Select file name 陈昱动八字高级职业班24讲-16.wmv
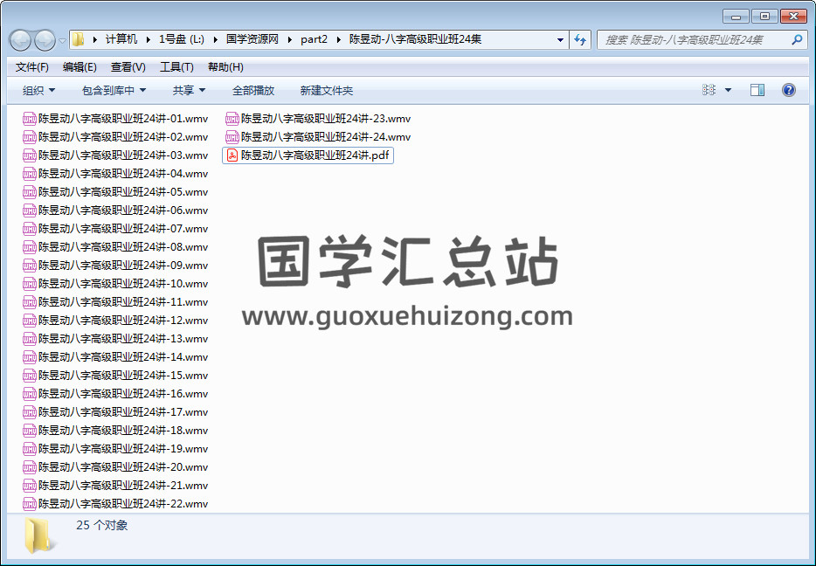The image size is (816, 566). click(x=123, y=393)
